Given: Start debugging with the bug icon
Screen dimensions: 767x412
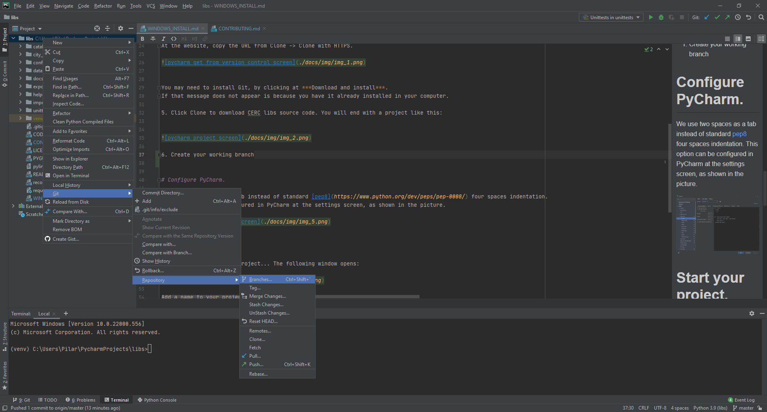Looking at the screenshot, I should 661,17.
